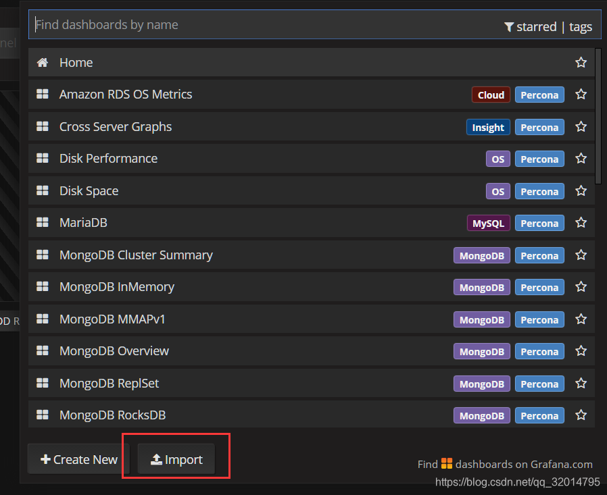Click the grid icon beside Disk Performance

[x=42, y=158]
